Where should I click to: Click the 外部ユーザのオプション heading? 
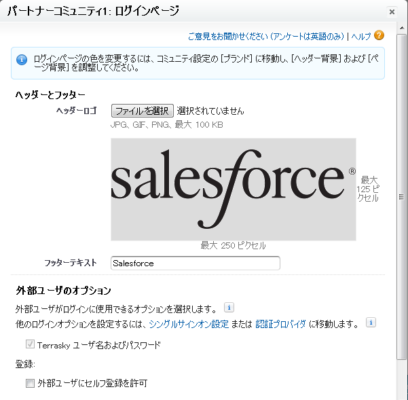tap(63, 291)
